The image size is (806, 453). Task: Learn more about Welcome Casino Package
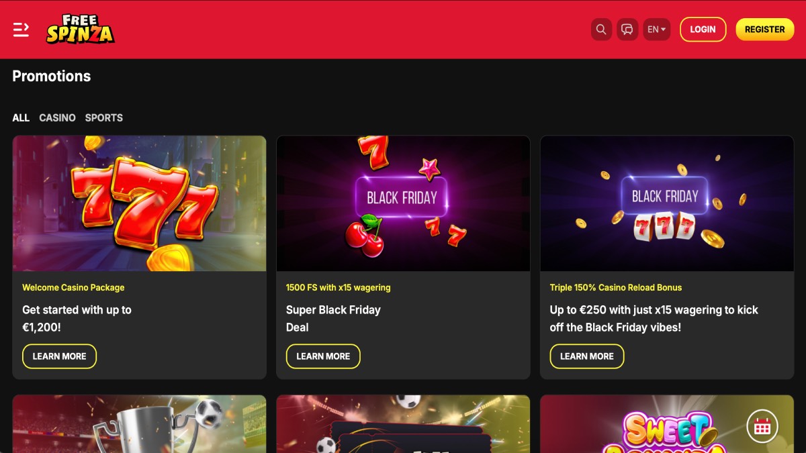[59, 356]
